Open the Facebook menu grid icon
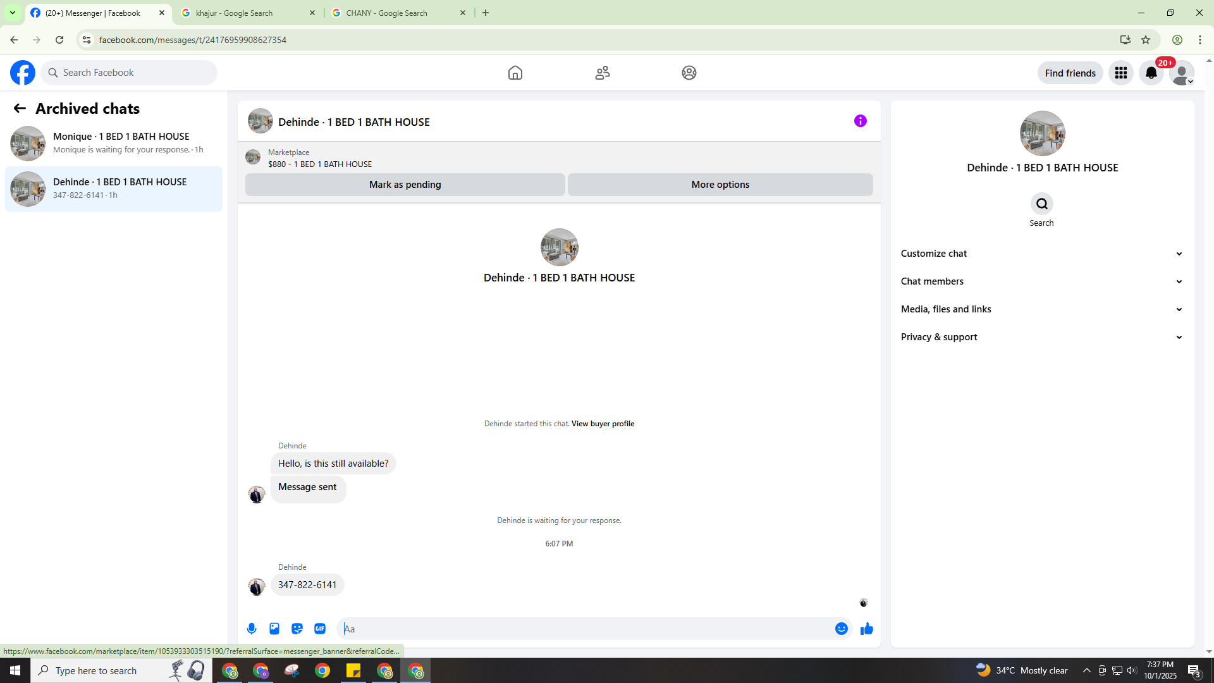The height and width of the screenshot is (683, 1214). tap(1121, 73)
